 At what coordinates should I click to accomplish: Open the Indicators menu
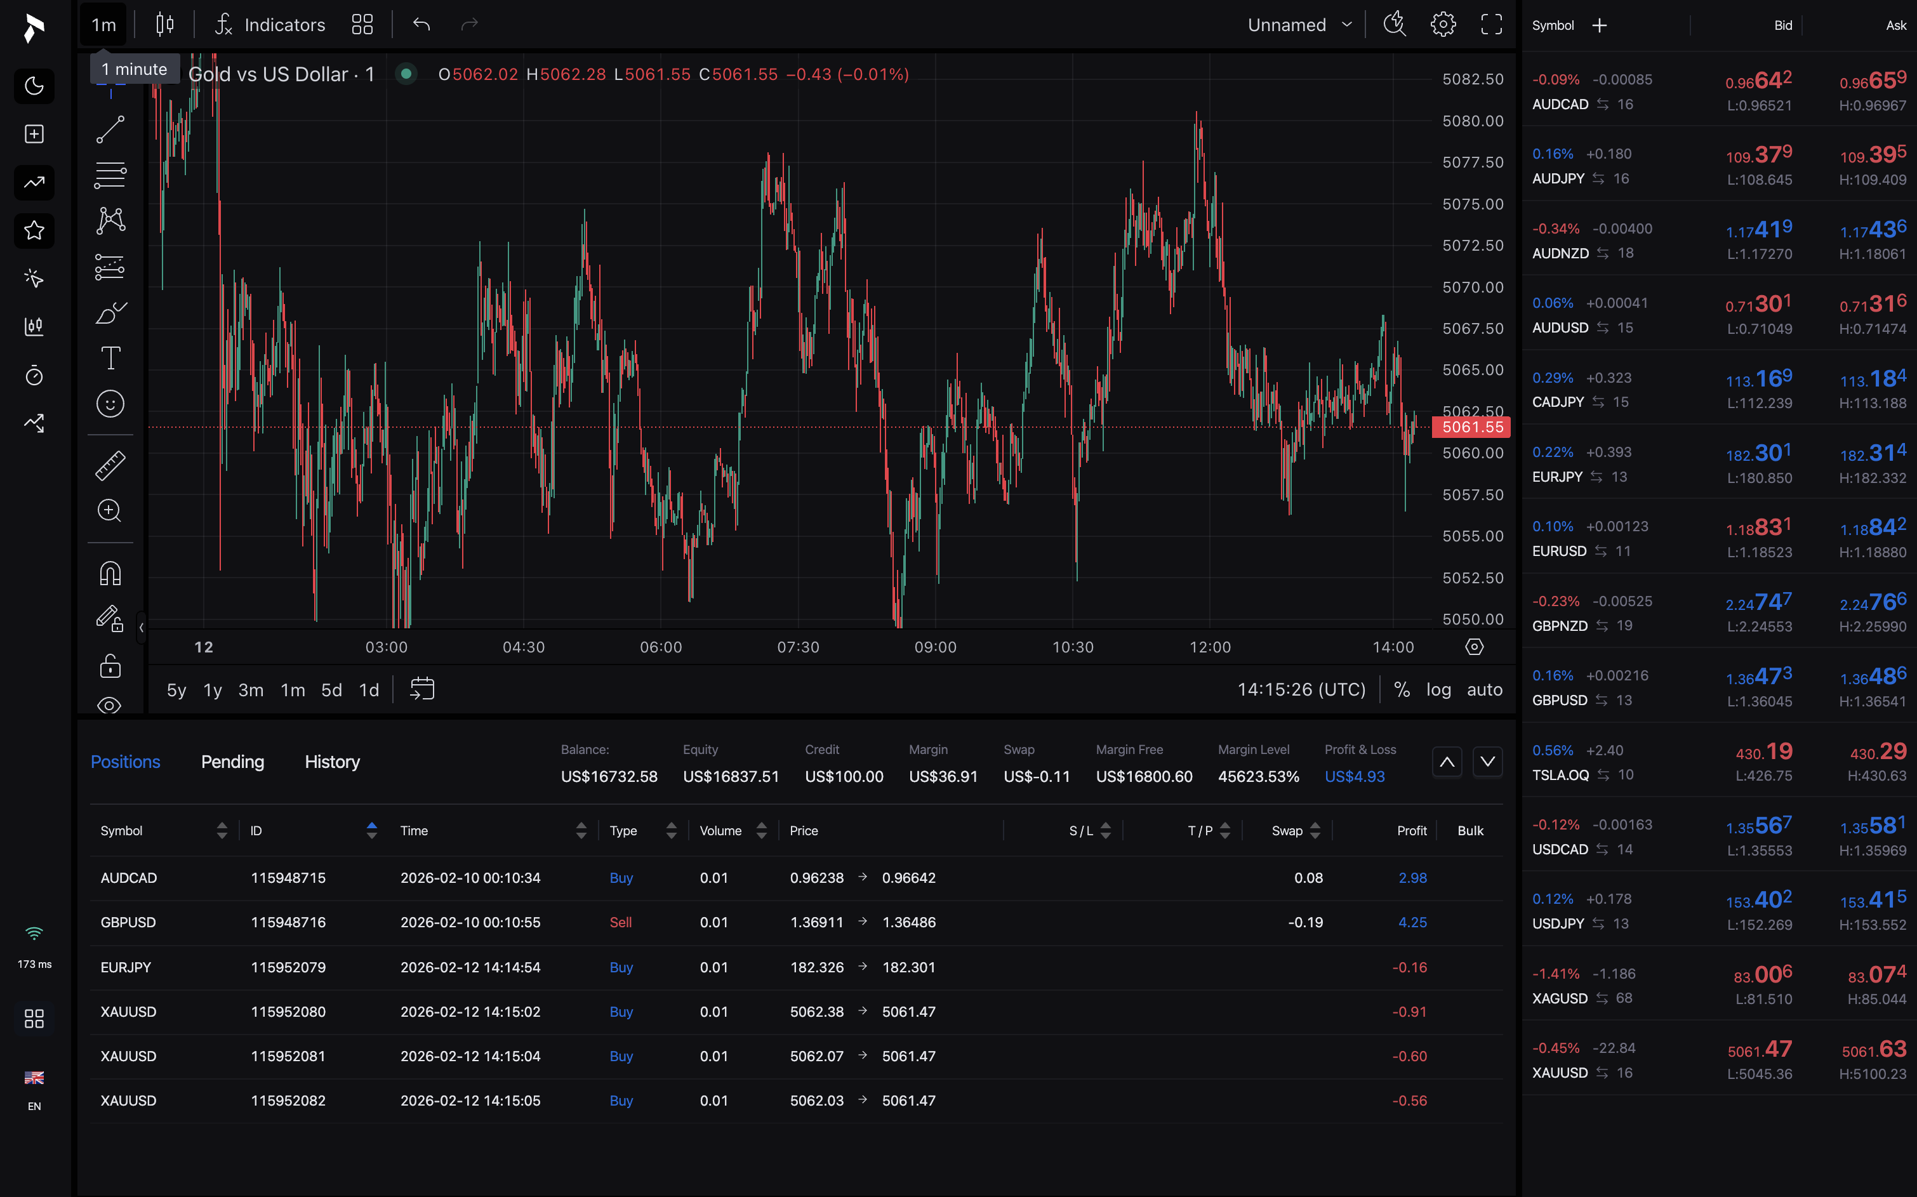[x=269, y=23]
